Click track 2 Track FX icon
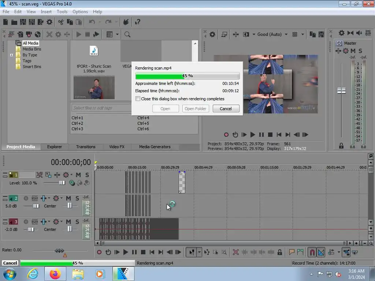Image resolution: width=375 pixels, height=281 pixels. [x=56, y=198]
